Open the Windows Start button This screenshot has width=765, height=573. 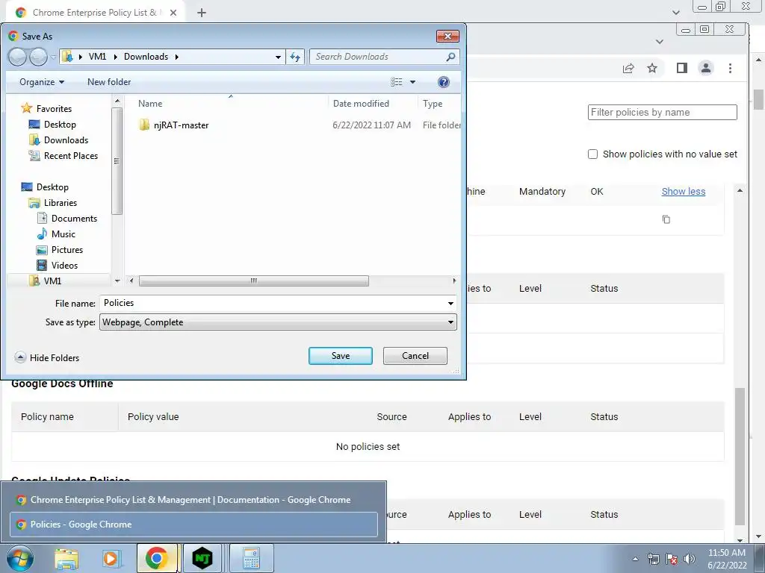coord(20,558)
